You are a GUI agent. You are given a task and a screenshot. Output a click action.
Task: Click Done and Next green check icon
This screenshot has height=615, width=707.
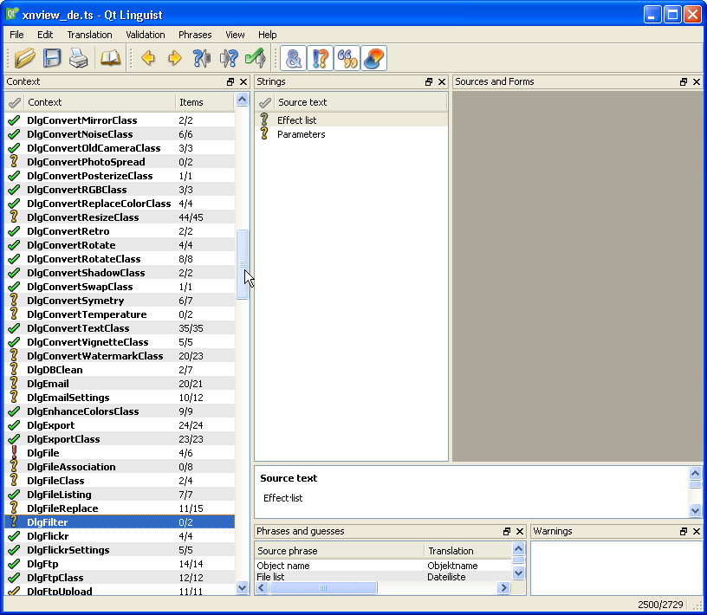click(x=256, y=58)
